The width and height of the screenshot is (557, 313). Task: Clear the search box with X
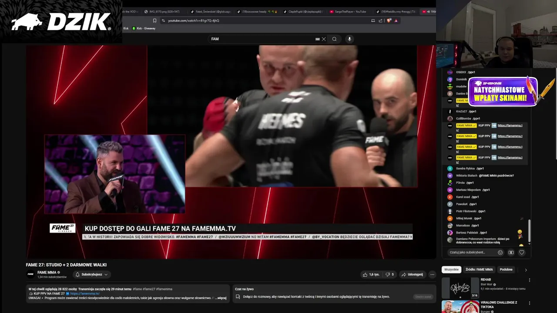[324, 39]
